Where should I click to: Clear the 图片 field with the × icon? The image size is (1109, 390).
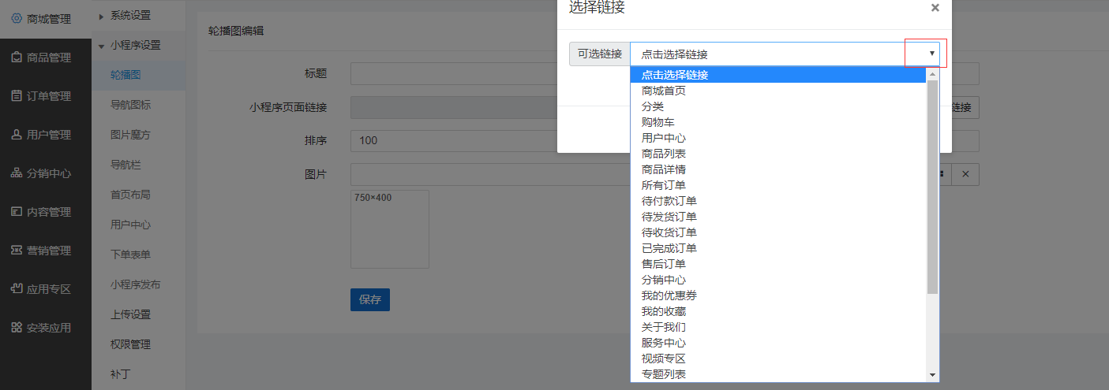(x=965, y=174)
